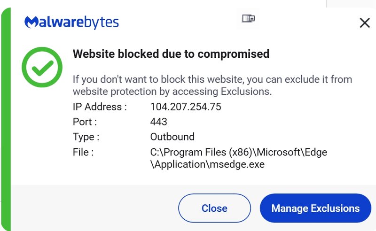Click the "File :" label
376x231 pixels.
(x=83, y=152)
